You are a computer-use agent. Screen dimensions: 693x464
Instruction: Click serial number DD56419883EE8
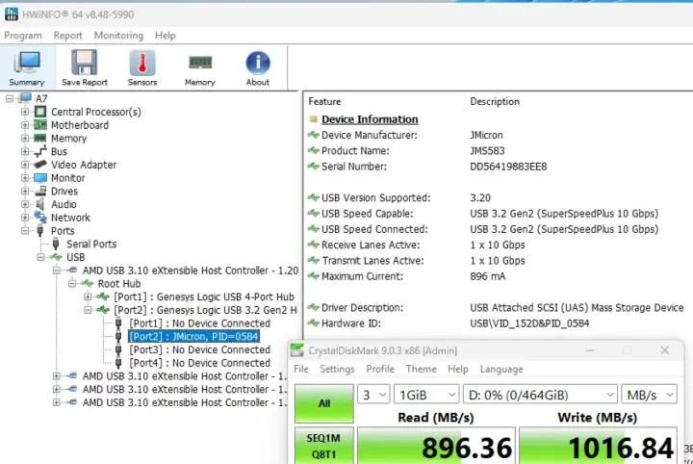click(x=508, y=167)
